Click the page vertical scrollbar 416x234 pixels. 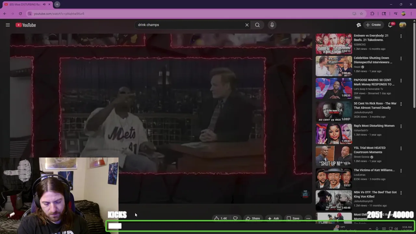coord(414,65)
